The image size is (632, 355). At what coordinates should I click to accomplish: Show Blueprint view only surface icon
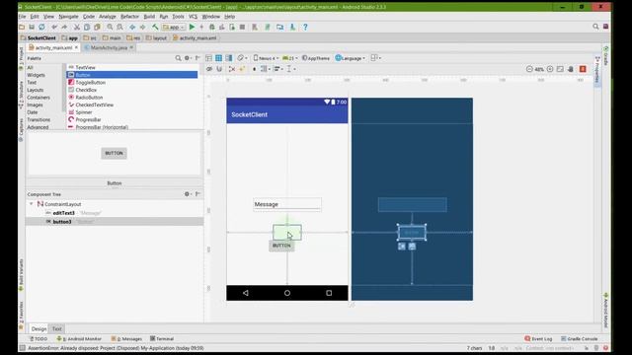pos(218,58)
